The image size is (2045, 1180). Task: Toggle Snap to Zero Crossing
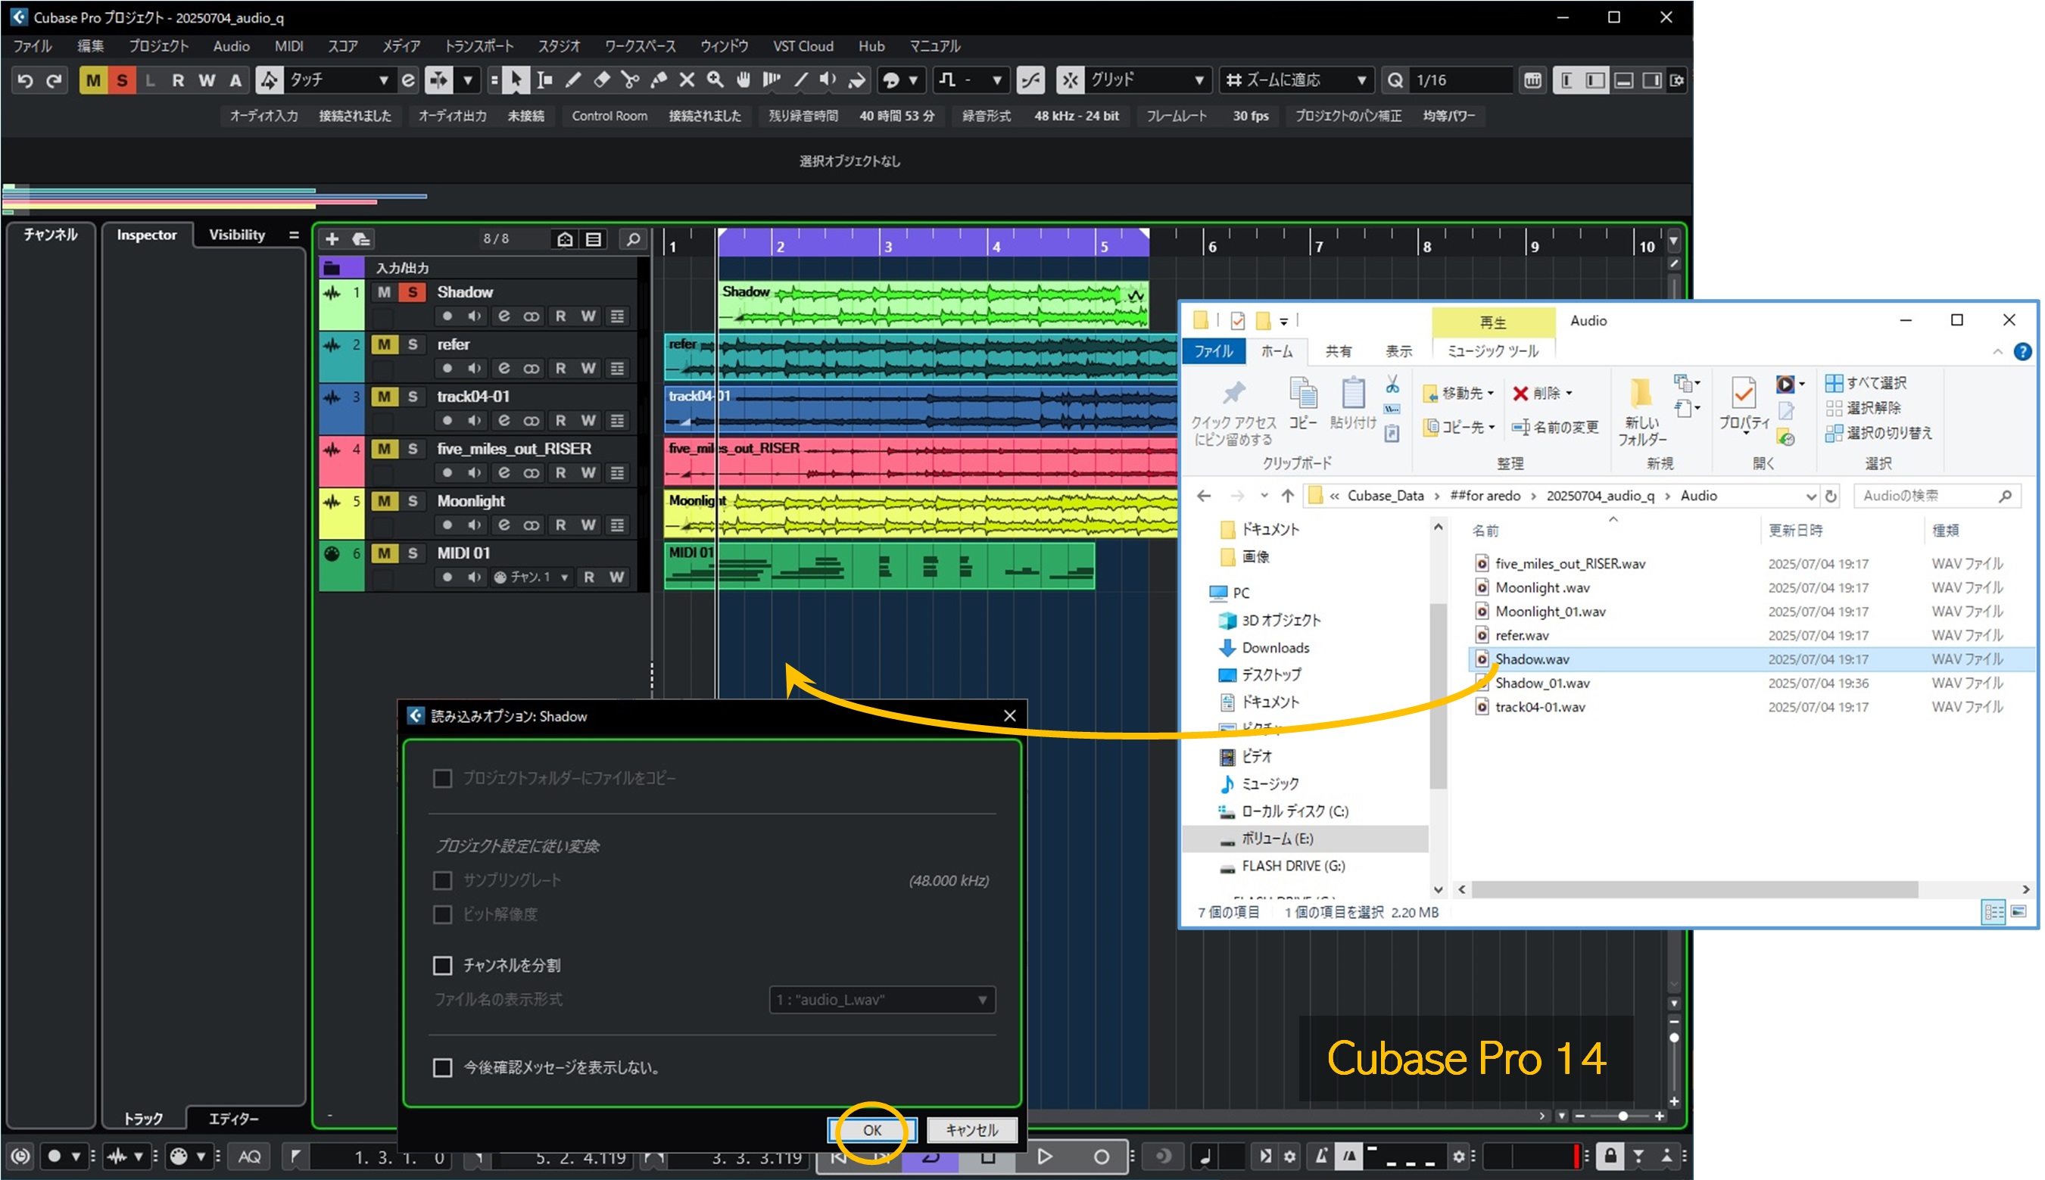[x=1030, y=80]
